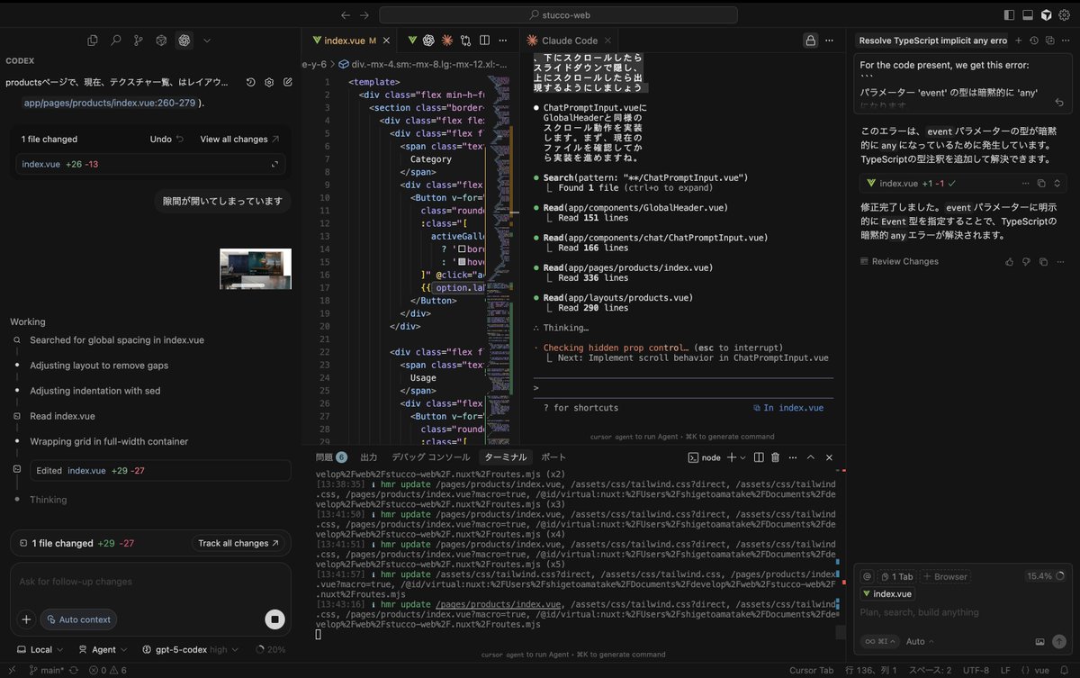Click Track all changes button
Image resolution: width=1080 pixels, height=678 pixels.
[x=238, y=543]
